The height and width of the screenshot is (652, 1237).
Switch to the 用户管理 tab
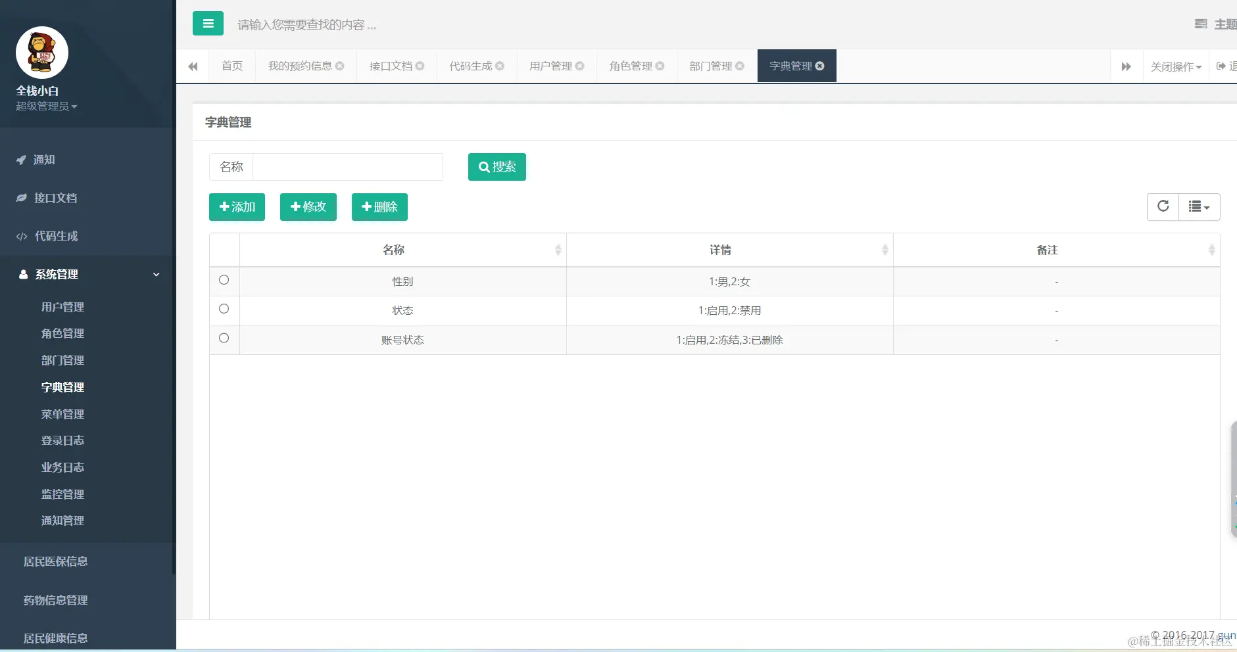click(x=551, y=66)
